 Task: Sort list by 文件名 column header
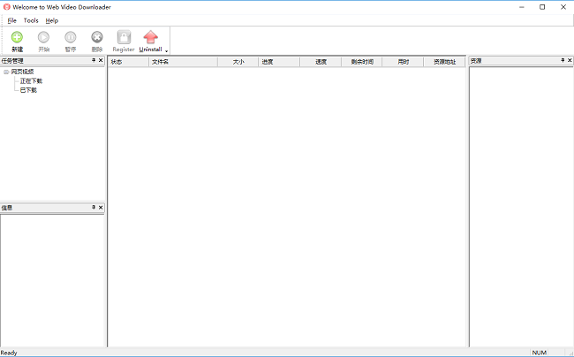tap(160, 62)
